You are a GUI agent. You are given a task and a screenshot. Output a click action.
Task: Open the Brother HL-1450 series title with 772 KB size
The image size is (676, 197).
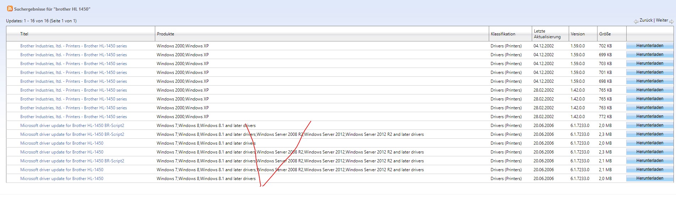[x=74, y=117]
